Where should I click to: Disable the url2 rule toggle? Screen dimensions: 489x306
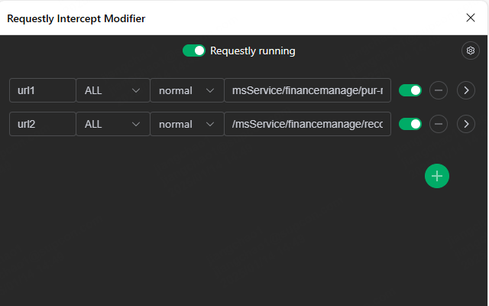click(410, 123)
